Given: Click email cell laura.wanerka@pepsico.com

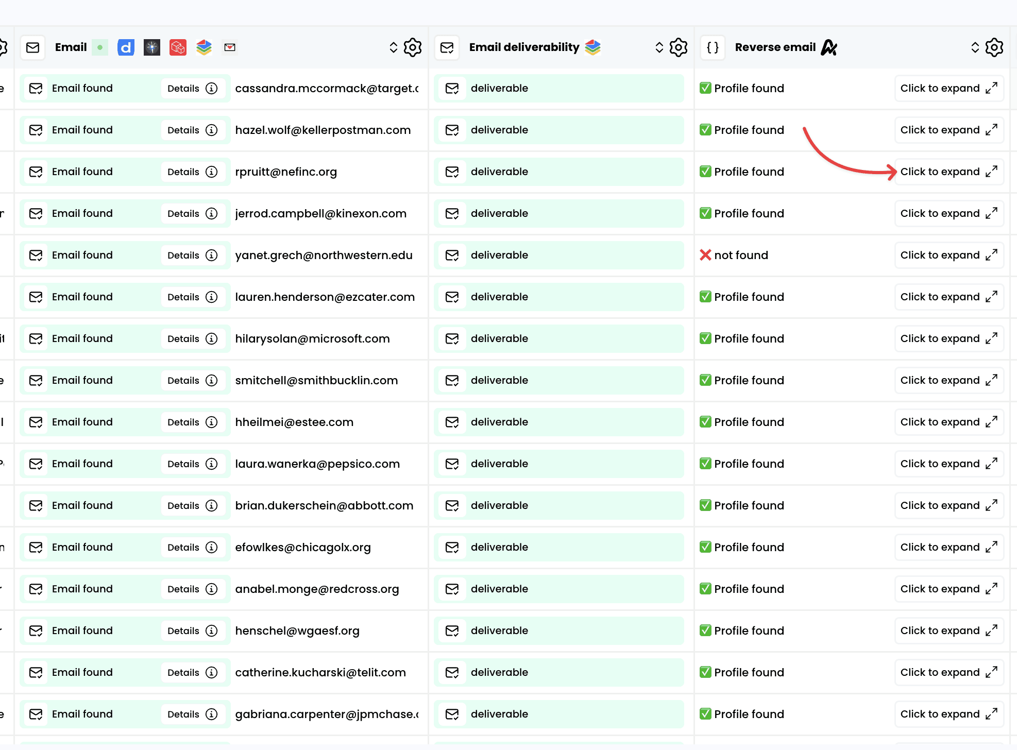Looking at the screenshot, I should tap(317, 464).
